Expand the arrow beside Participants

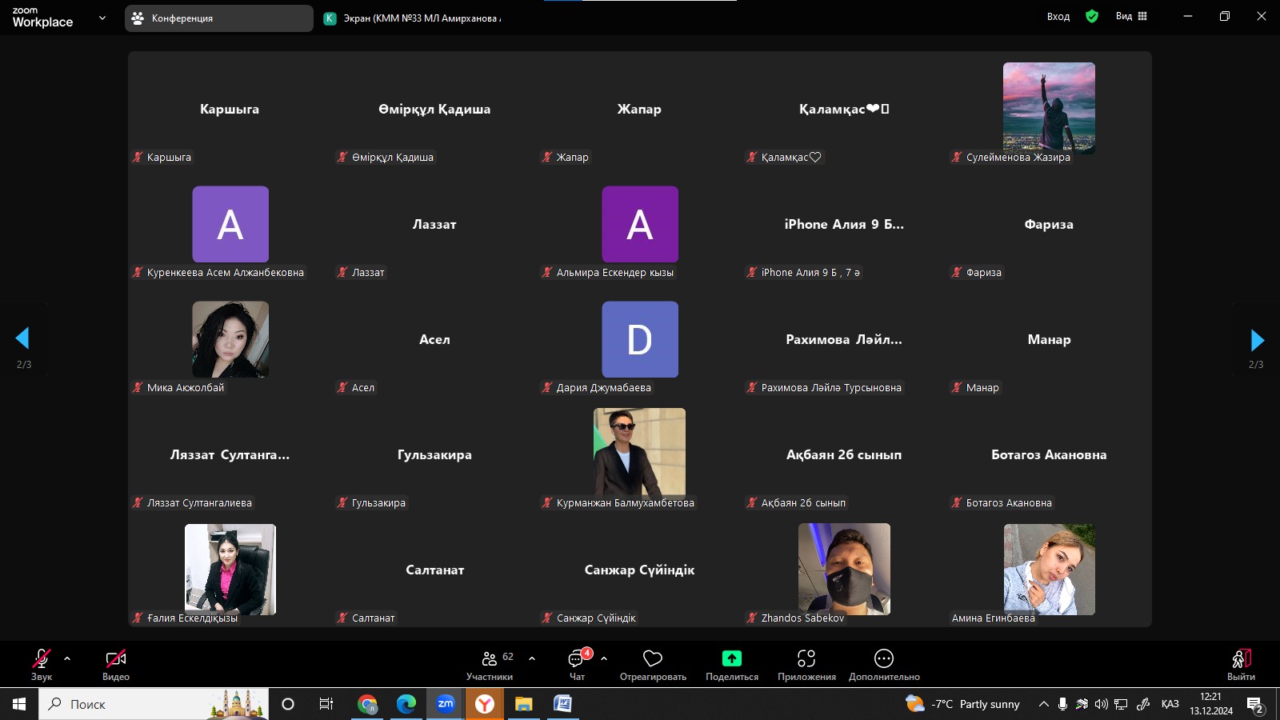tap(532, 658)
